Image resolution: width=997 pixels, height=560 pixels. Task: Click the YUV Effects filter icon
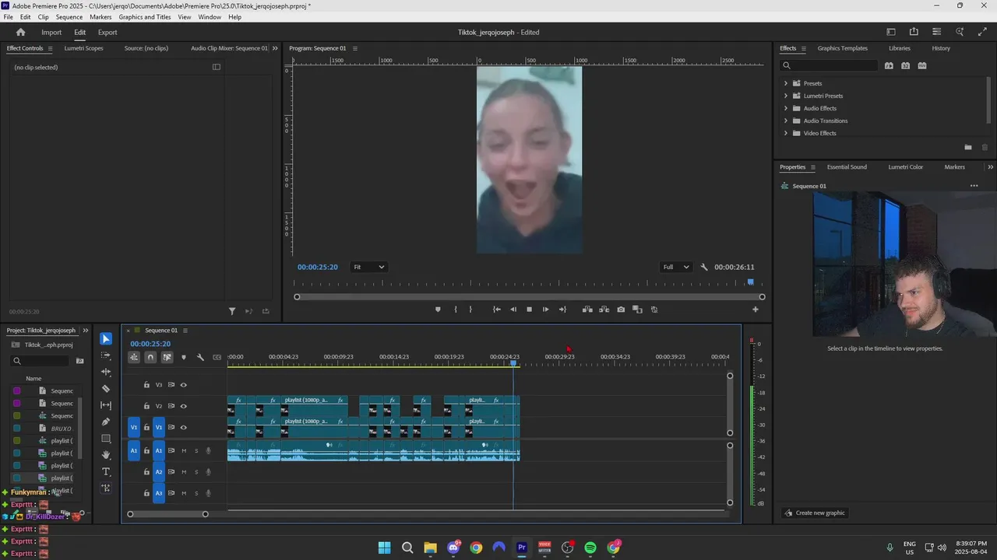pos(922,65)
